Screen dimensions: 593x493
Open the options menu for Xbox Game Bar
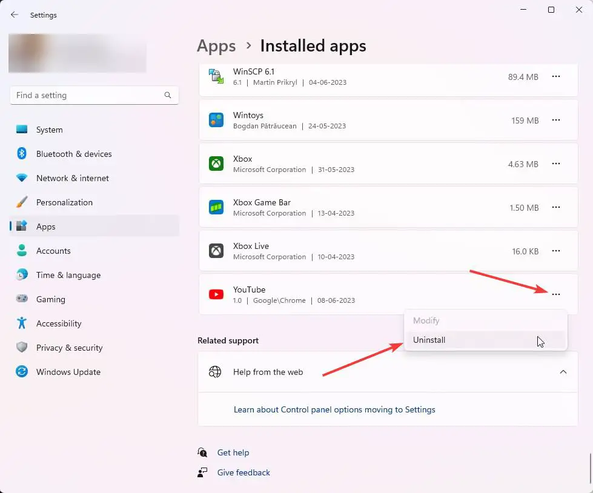556,207
